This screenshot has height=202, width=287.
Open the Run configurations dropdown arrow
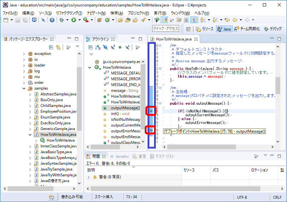pos(79,20)
